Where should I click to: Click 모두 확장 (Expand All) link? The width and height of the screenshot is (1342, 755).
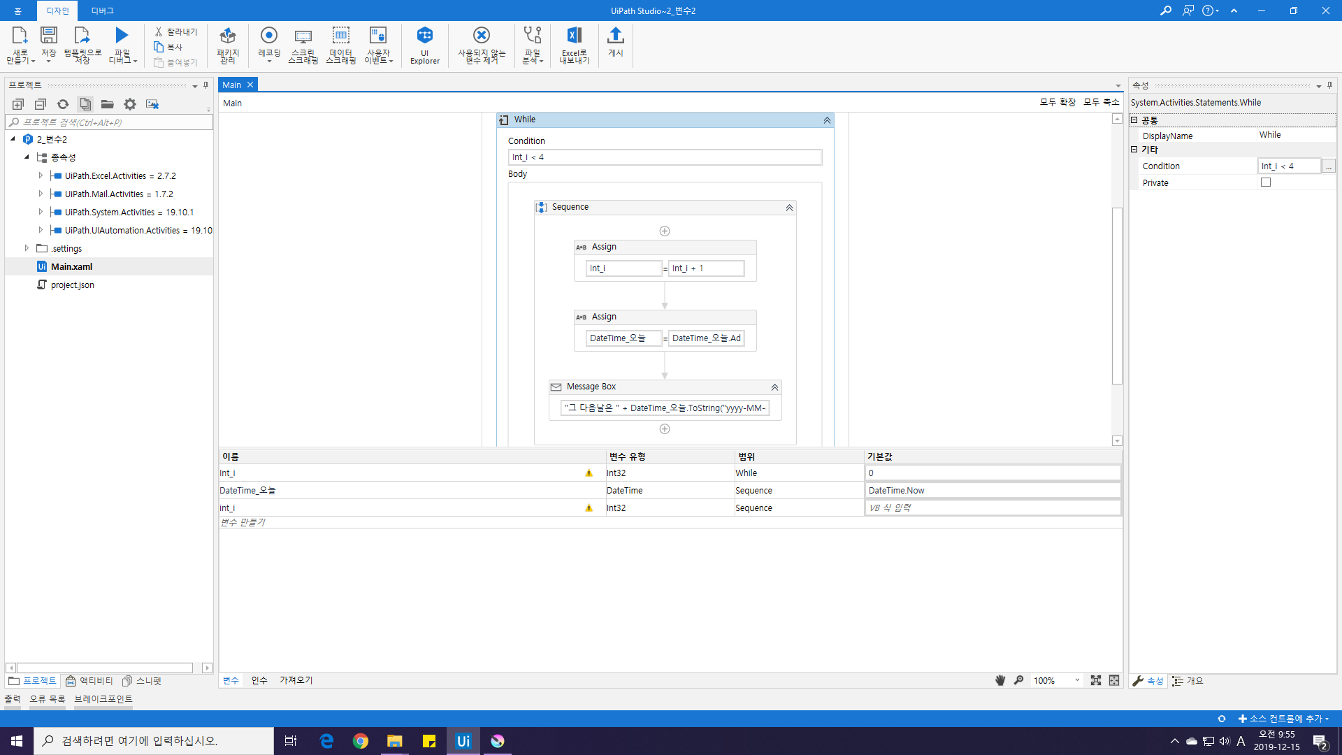pos(1057,102)
